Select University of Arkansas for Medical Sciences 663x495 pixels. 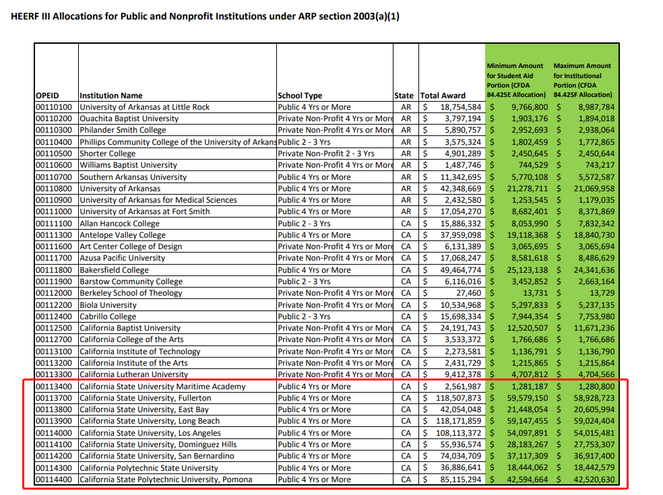[158, 200]
